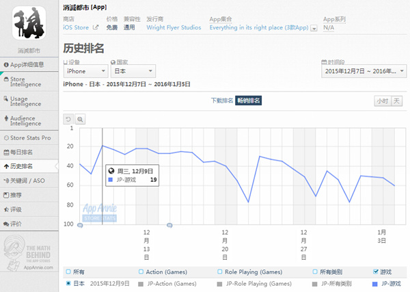The height and width of the screenshot is (292, 410).
Task: Open Store Stats Pro item
Action: point(29,138)
